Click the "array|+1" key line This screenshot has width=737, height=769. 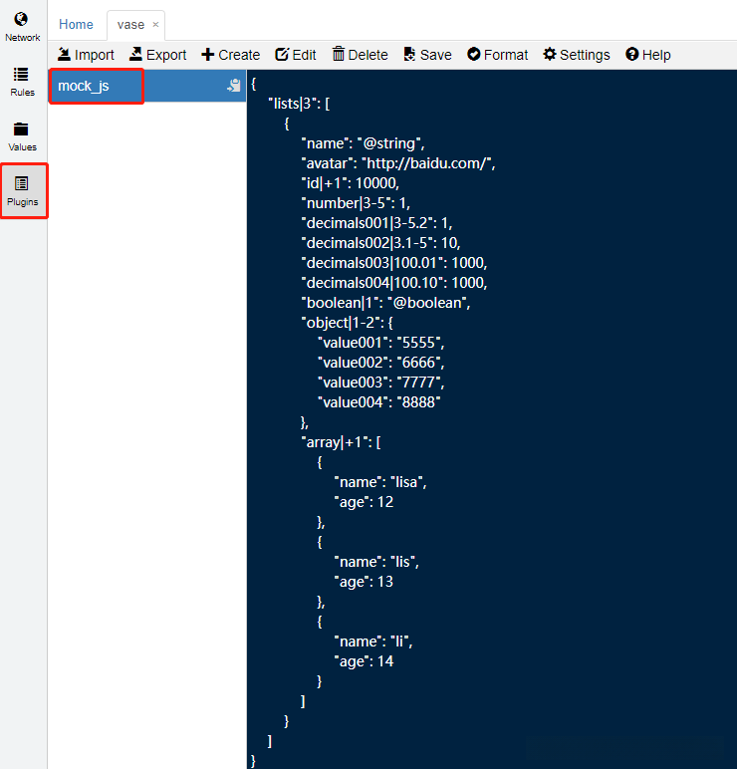pyautogui.click(x=341, y=442)
